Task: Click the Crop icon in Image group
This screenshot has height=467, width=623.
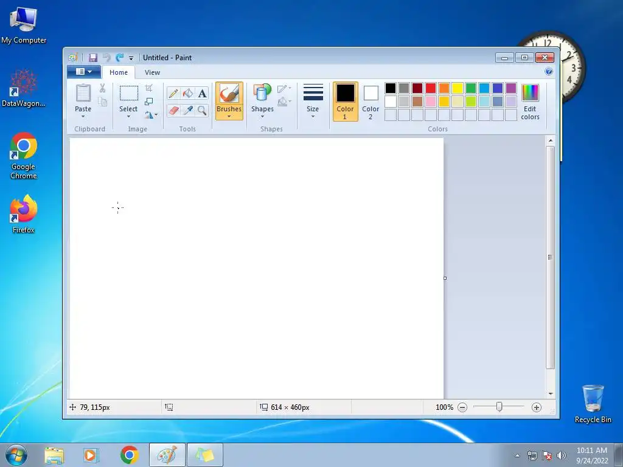Action: [149, 88]
